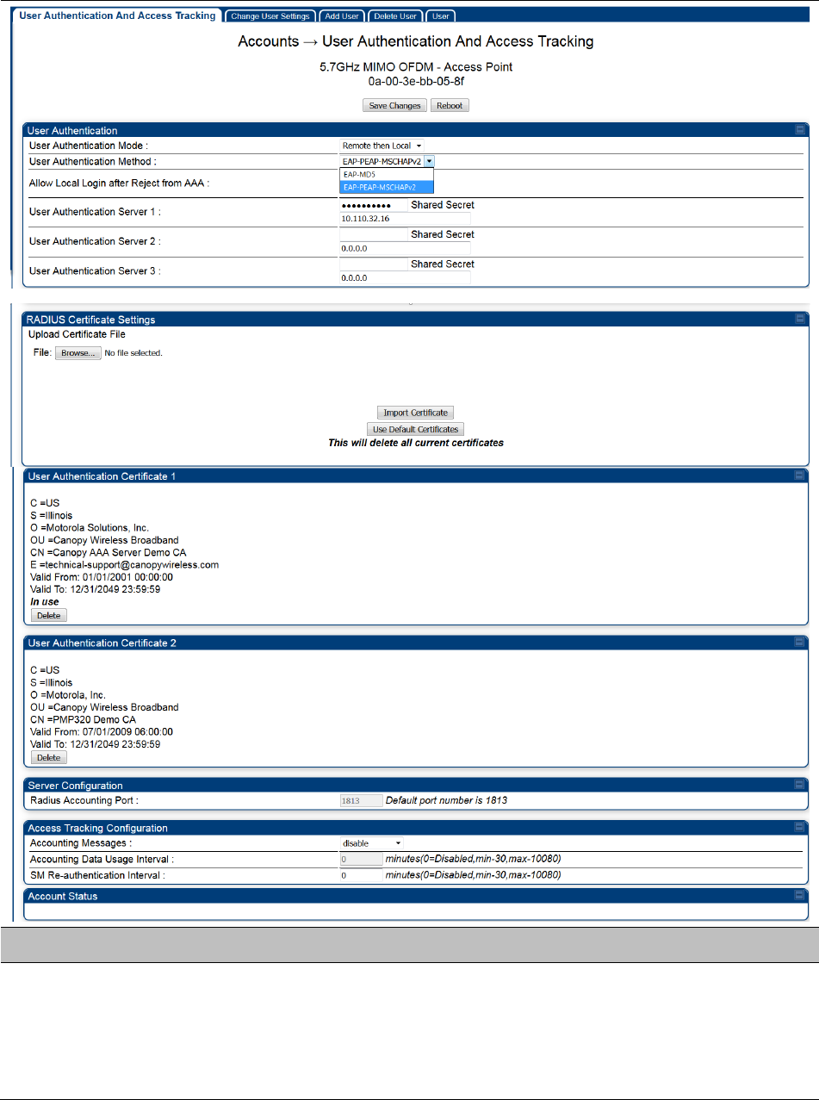819x1100 pixels.
Task: Click the Radius Accounting Port field
Action: (361, 800)
